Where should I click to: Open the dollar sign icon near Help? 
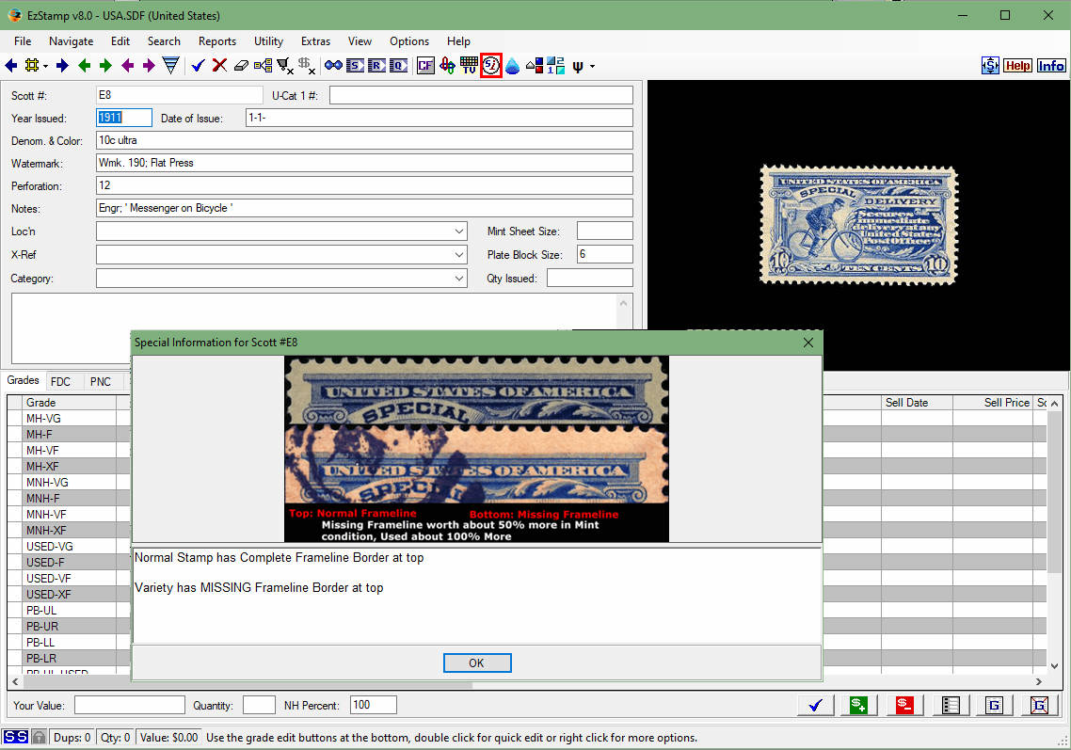click(989, 65)
